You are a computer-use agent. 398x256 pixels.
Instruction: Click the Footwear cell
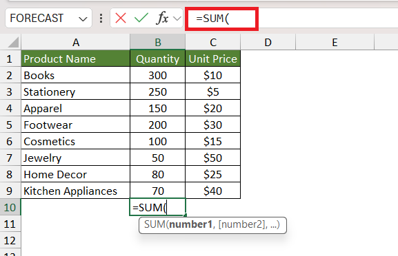(76, 125)
